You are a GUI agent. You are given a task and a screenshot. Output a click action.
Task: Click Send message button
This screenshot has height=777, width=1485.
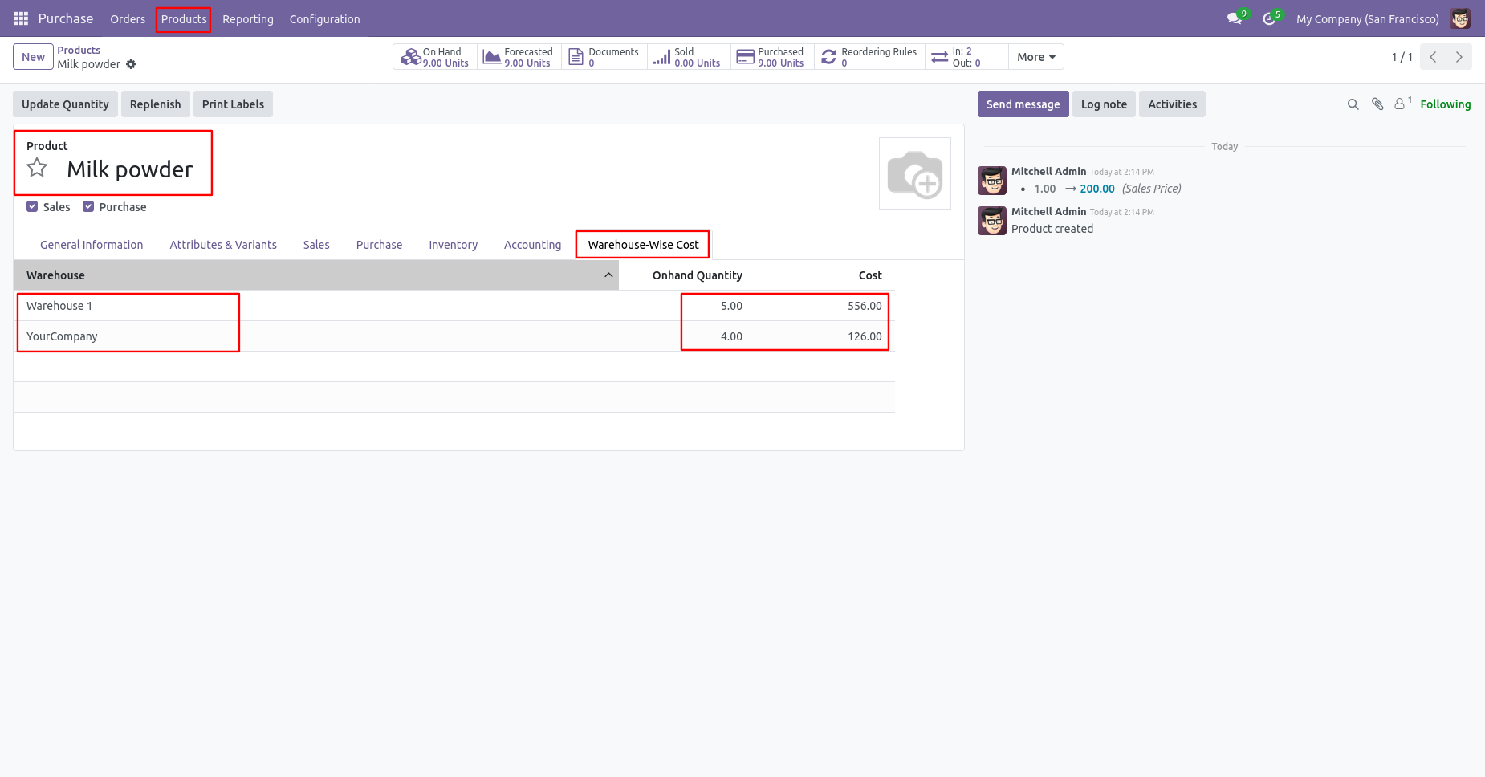1023,104
